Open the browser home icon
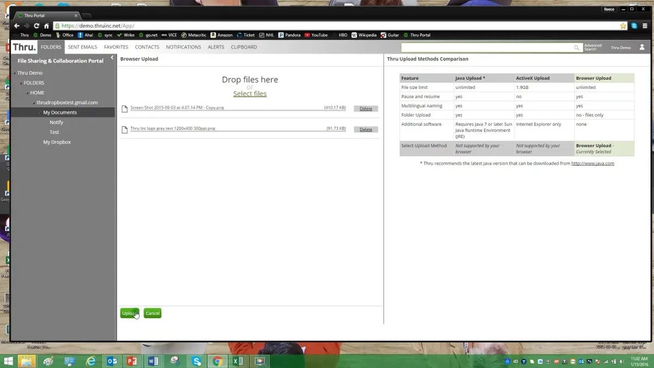The width and height of the screenshot is (654, 368). coord(46,26)
